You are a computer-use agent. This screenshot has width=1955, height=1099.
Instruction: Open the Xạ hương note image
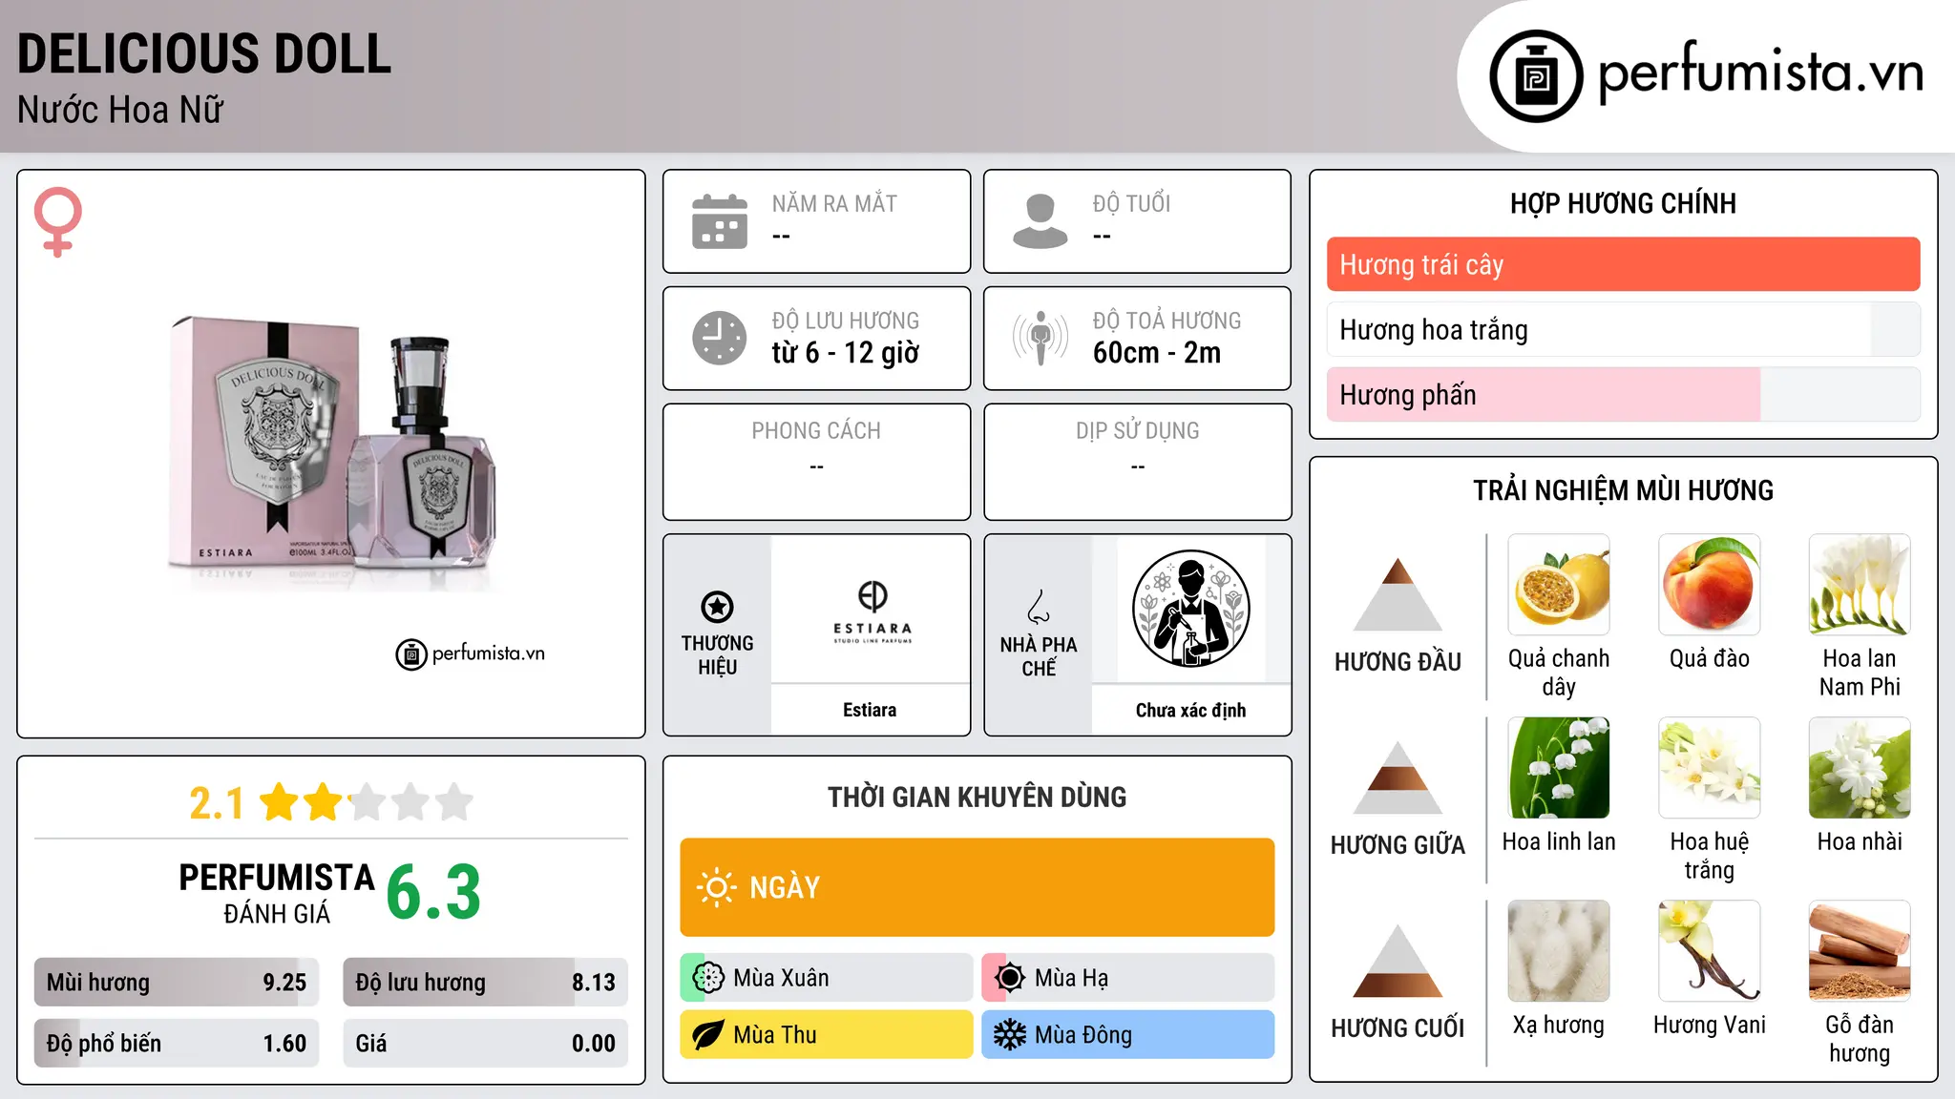[x=1559, y=951]
